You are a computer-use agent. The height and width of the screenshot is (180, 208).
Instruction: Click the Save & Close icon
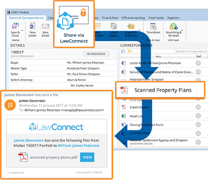[15, 25]
